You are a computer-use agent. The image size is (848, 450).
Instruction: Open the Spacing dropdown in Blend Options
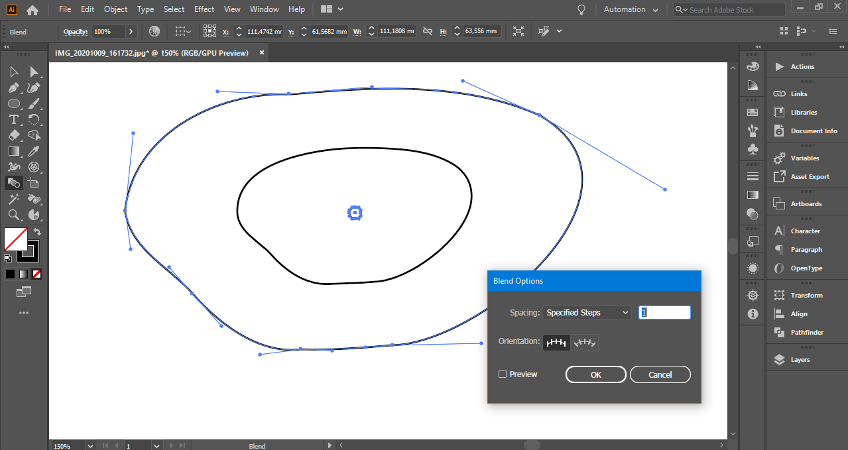pos(586,313)
